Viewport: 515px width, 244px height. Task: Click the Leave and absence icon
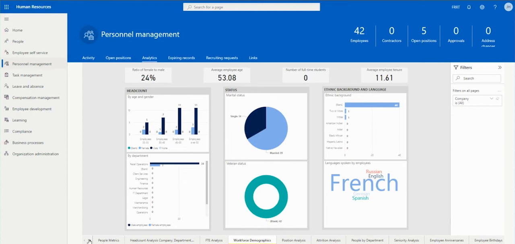point(6,86)
